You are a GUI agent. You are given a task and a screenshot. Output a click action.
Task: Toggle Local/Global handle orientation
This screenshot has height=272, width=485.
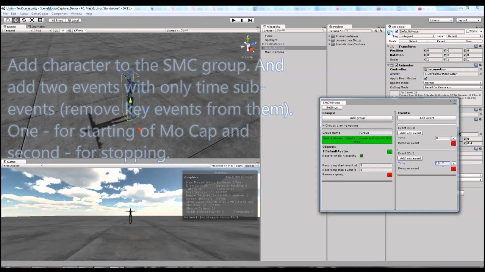73,20
